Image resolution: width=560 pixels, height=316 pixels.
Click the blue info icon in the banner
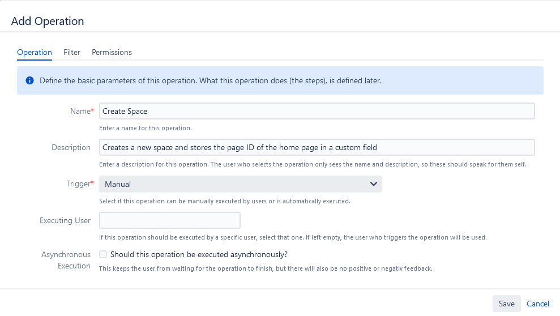click(29, 80)
